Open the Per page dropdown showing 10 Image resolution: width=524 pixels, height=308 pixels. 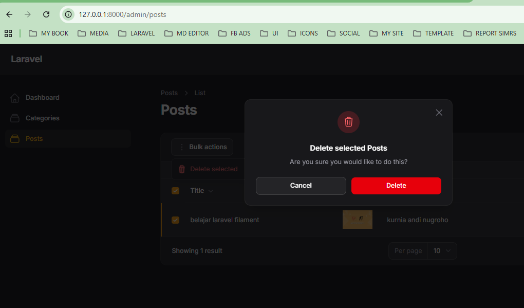point(442,250)
